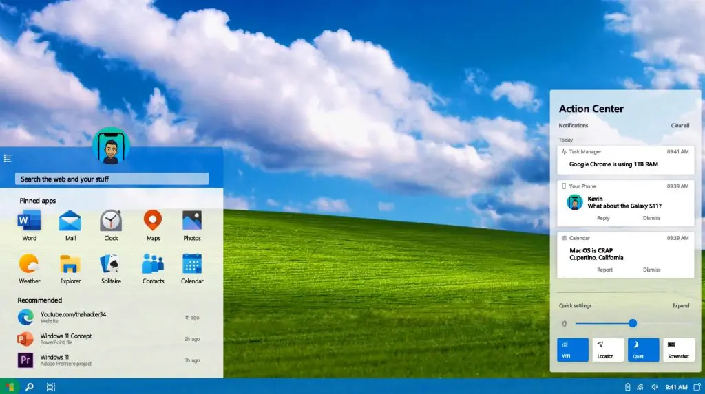This screenshot has height=394, width=705.
Task: Launch the Mail app icon
Action: point(70,221)
